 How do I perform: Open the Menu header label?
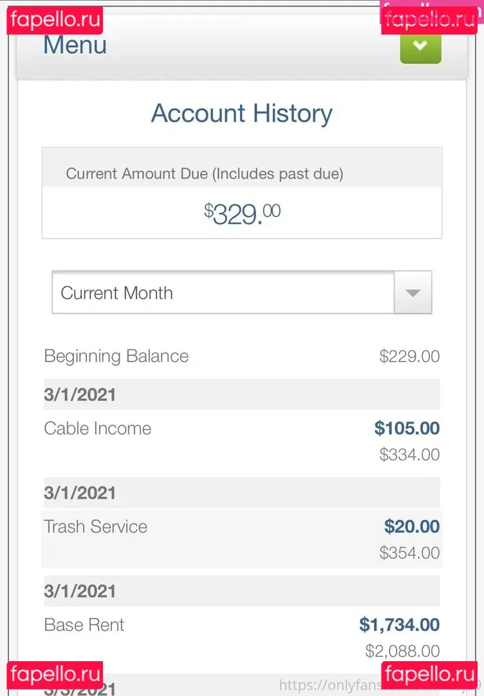click(75, 45)
